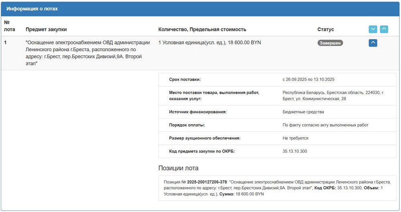Click the "Завершен" status badge
Image resolution: width=401 pixels, height=212 pixels.
pos(330,43)
